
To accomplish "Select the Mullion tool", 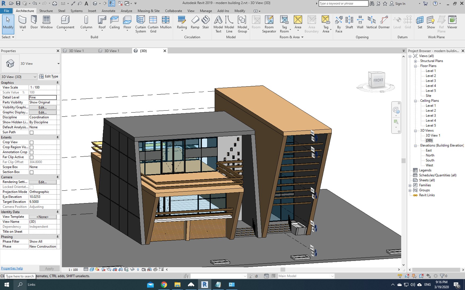I will coord(165,23).
